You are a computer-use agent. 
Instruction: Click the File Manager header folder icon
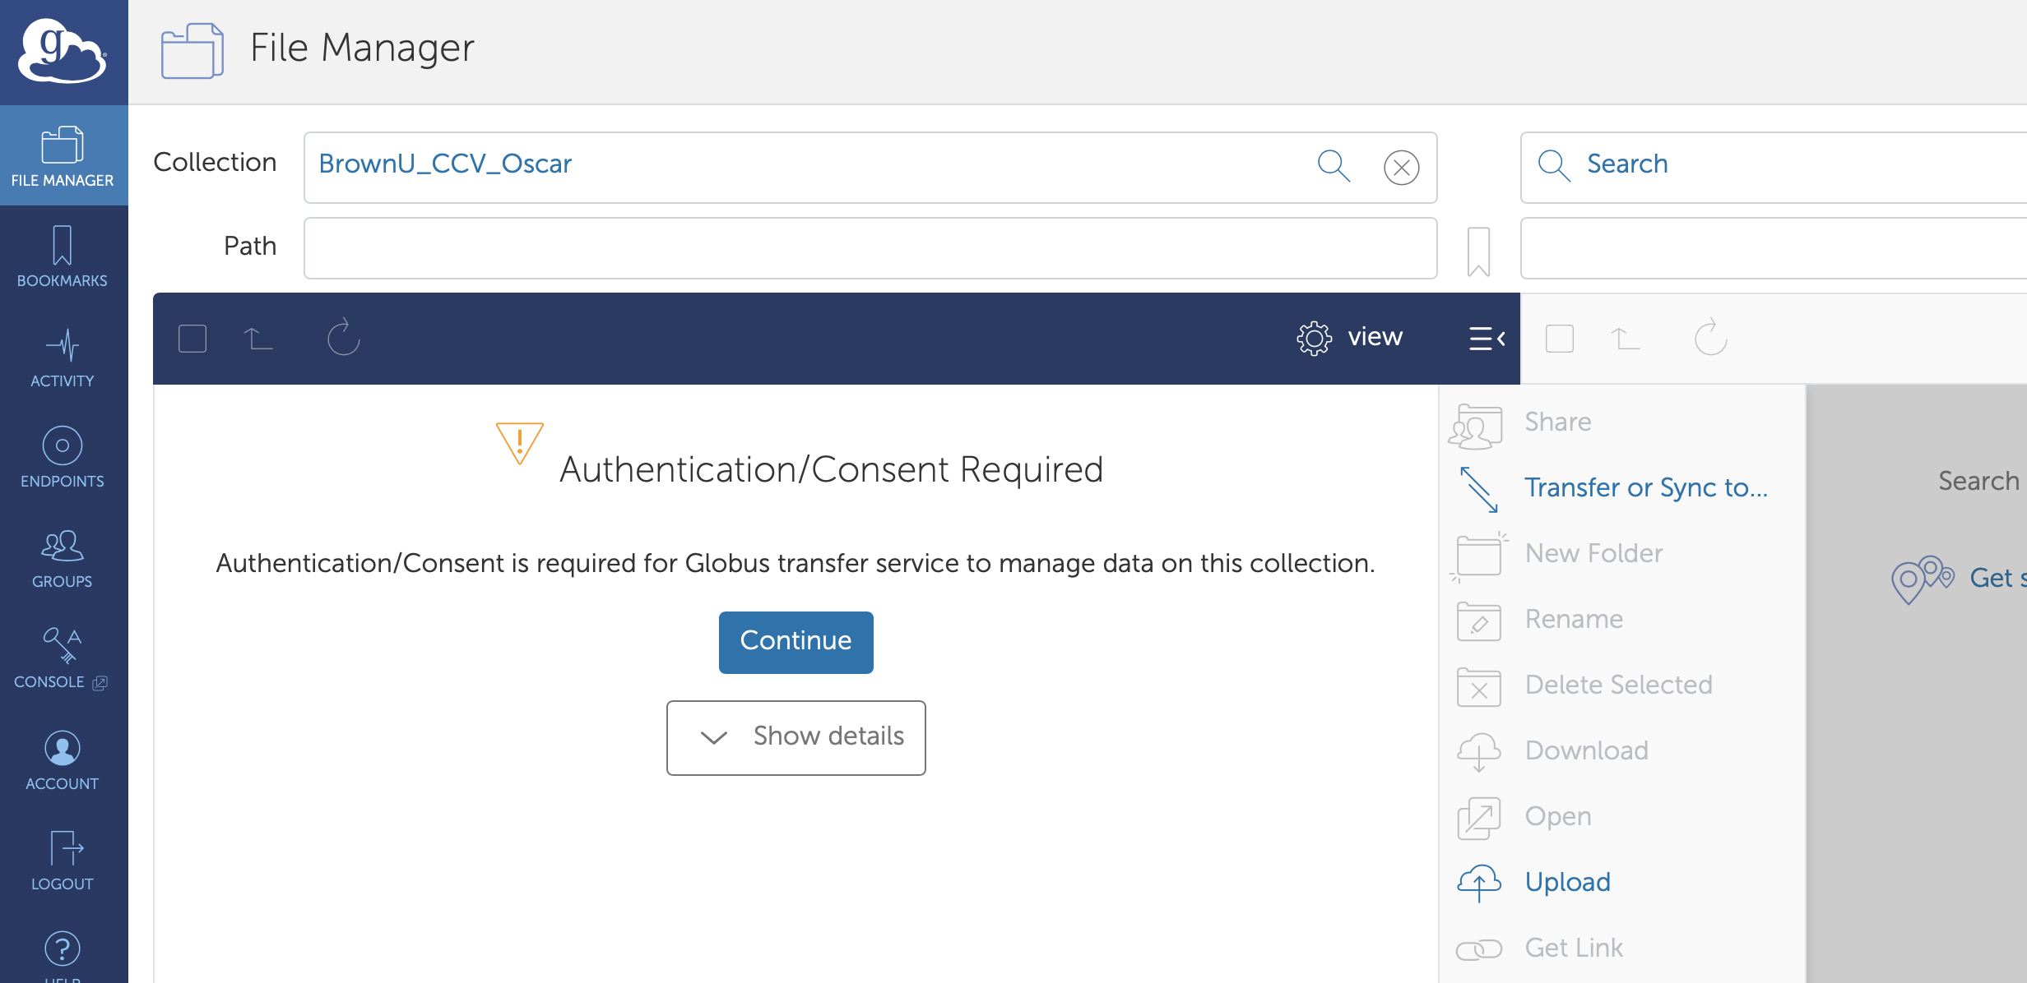pos(192,51)
